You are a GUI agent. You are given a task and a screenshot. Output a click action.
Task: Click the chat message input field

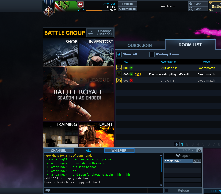[99, 191]
